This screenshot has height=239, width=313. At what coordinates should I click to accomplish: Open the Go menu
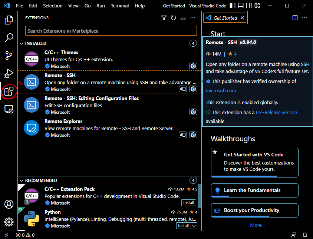coord(88,6)
